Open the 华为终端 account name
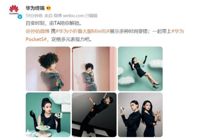The width and height of the screenshot is (199, 140). click(35, 8)
